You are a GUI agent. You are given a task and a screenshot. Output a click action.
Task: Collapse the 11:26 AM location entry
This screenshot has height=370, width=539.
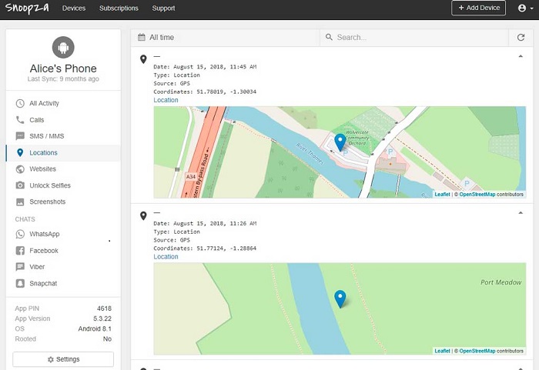pyautogui.click(x=521, y=213)
